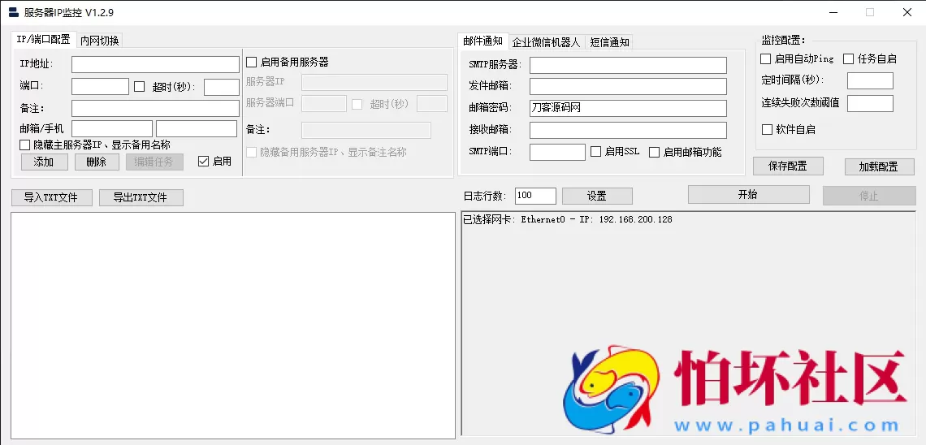Click the 日志行数 input showing 100

tap(535, 196)
